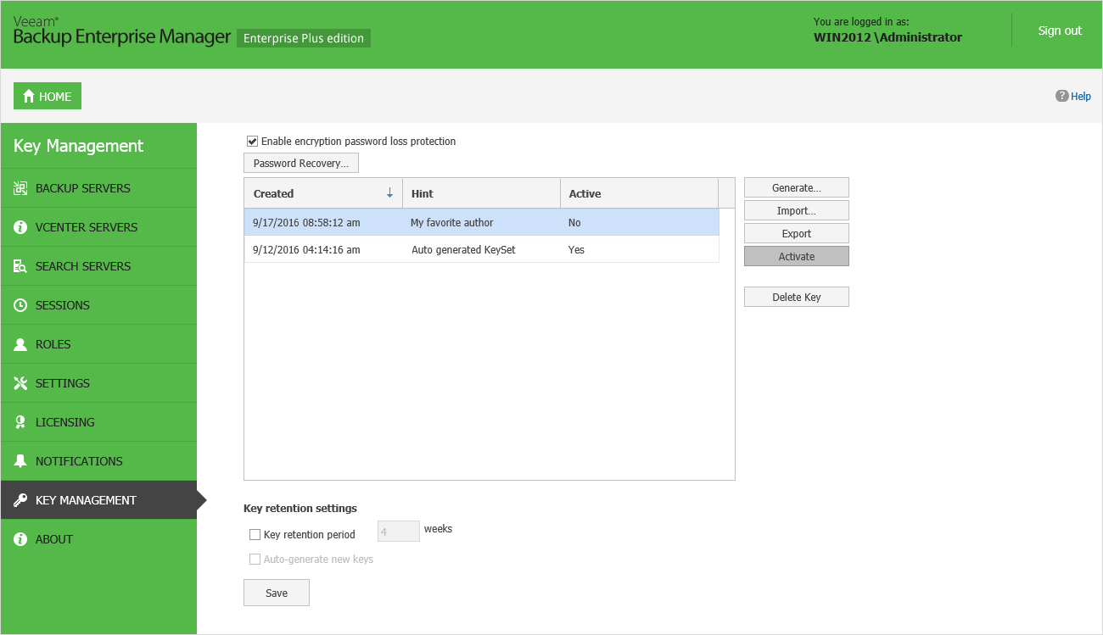Click the Import button
The image size is (1103, 635).
coord(797,210)
